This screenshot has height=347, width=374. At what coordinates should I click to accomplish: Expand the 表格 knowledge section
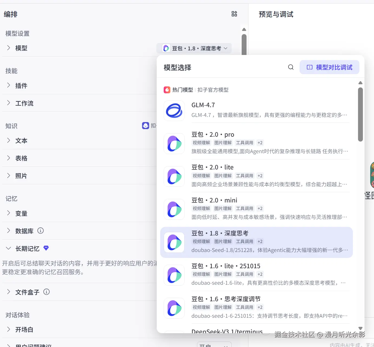(9, 158)
